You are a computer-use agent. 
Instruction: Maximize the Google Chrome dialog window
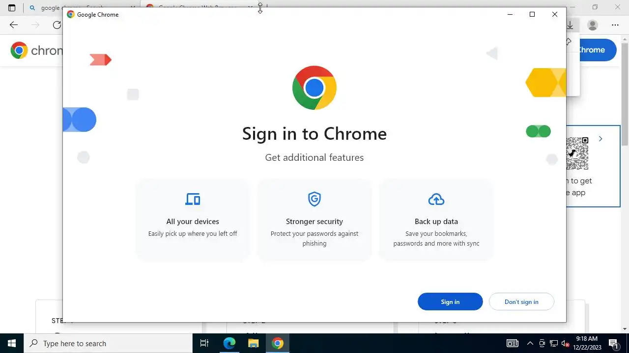click(x=532, y=14)
